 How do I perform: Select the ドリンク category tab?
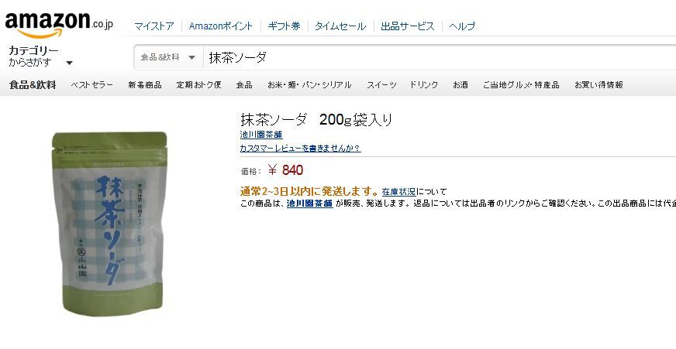pos(424,85)
